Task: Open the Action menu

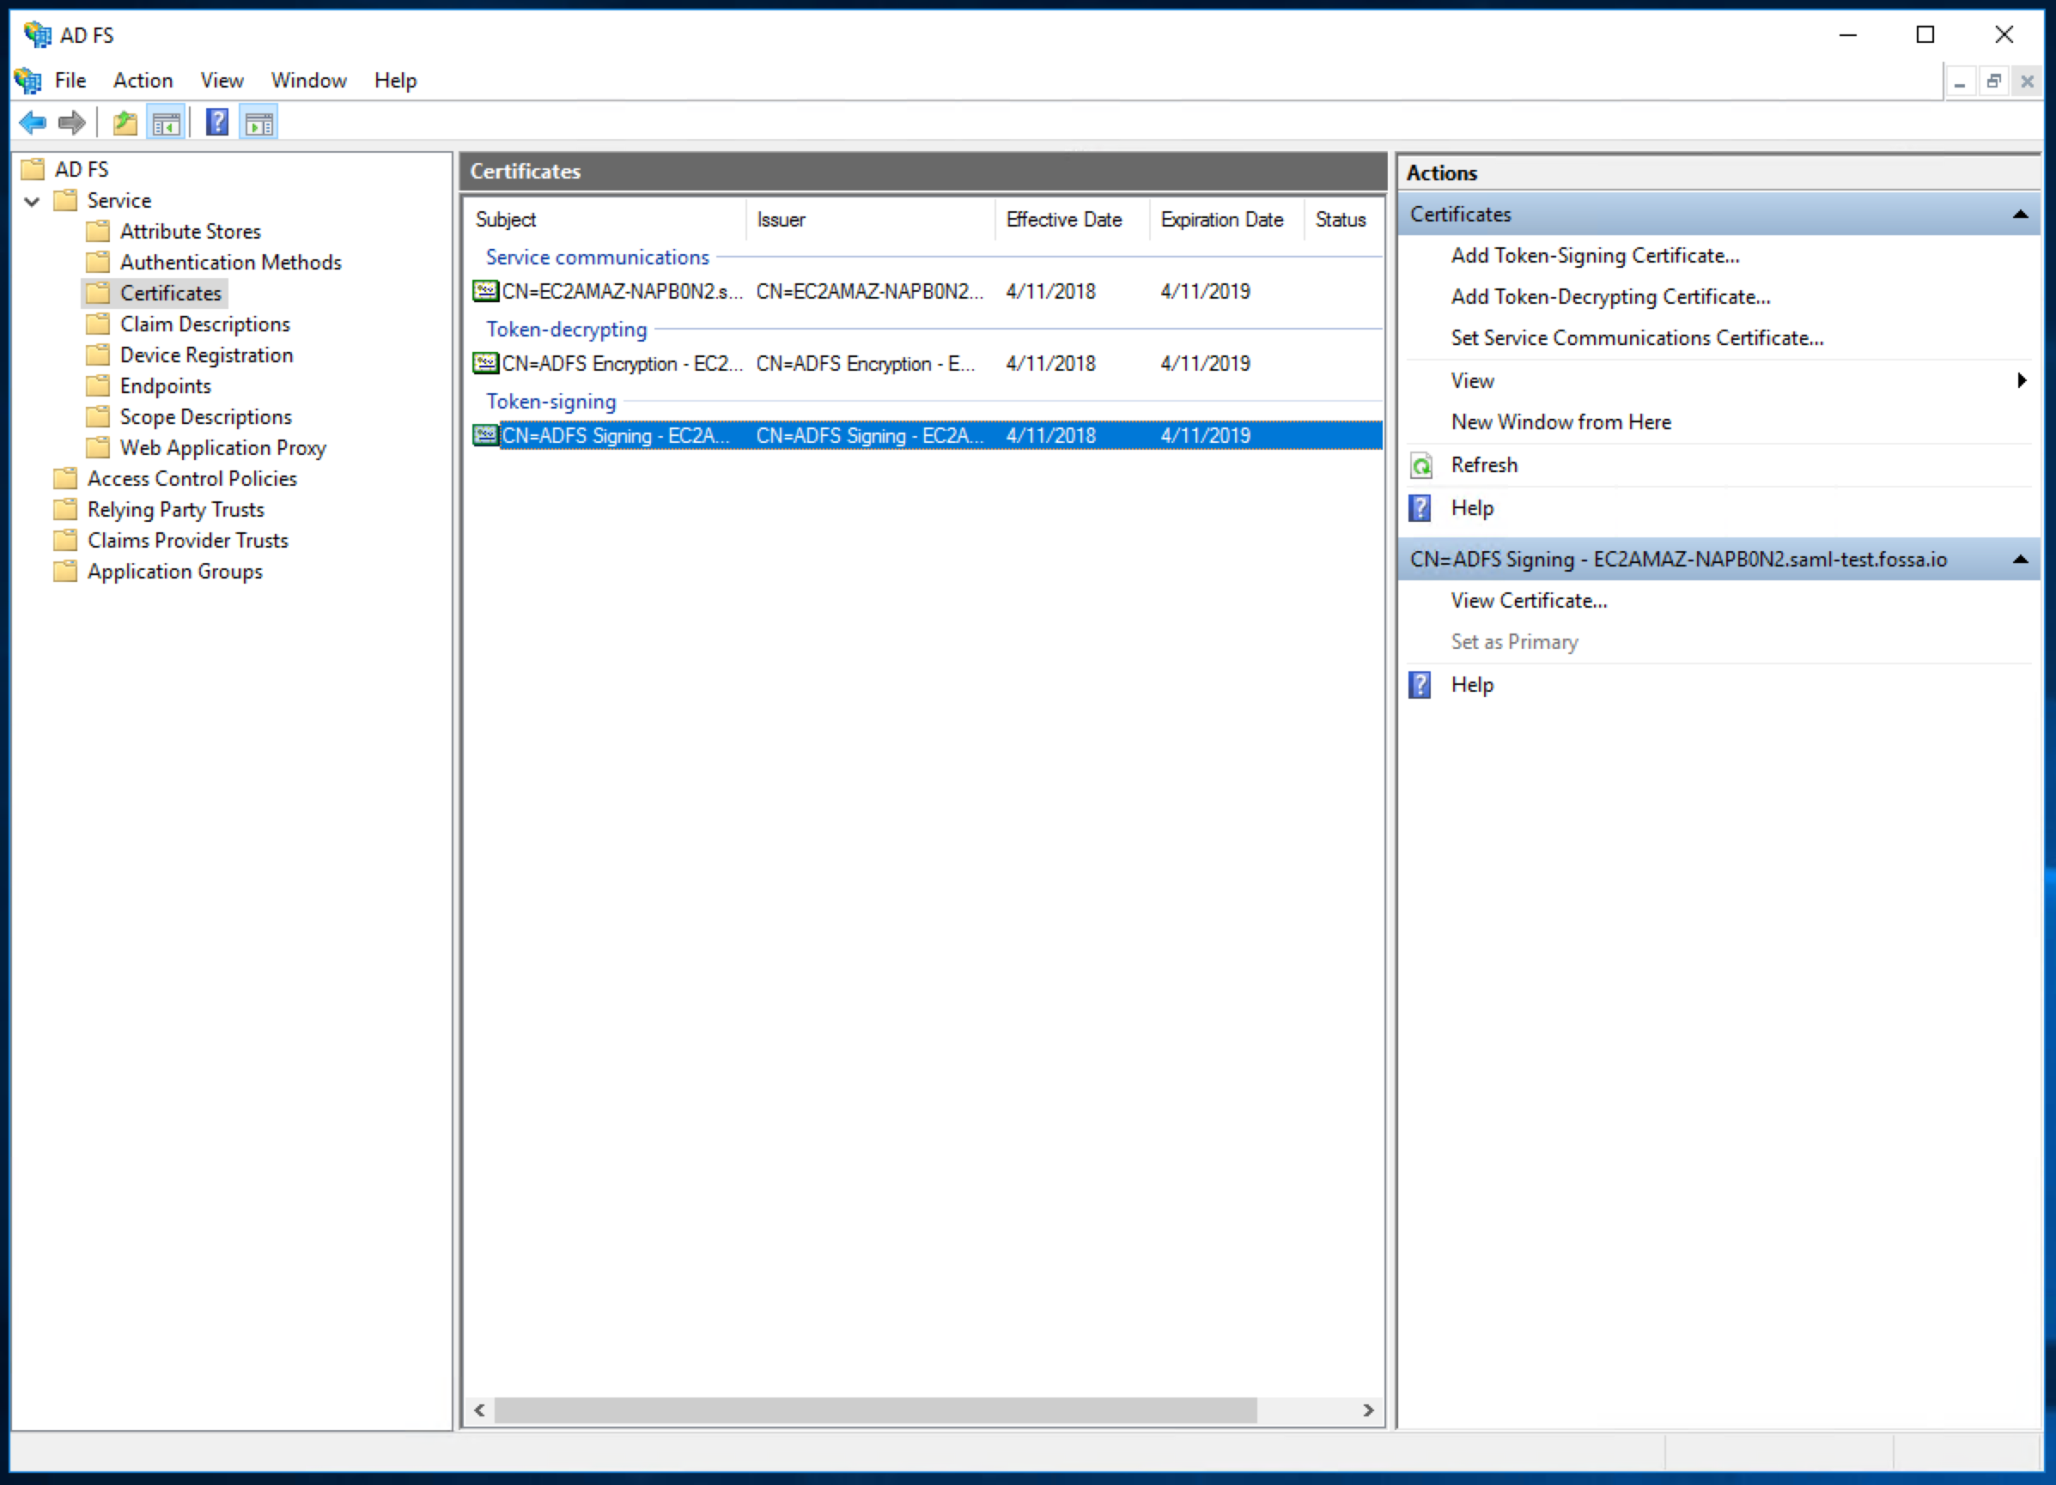Action: click(143, 81)
